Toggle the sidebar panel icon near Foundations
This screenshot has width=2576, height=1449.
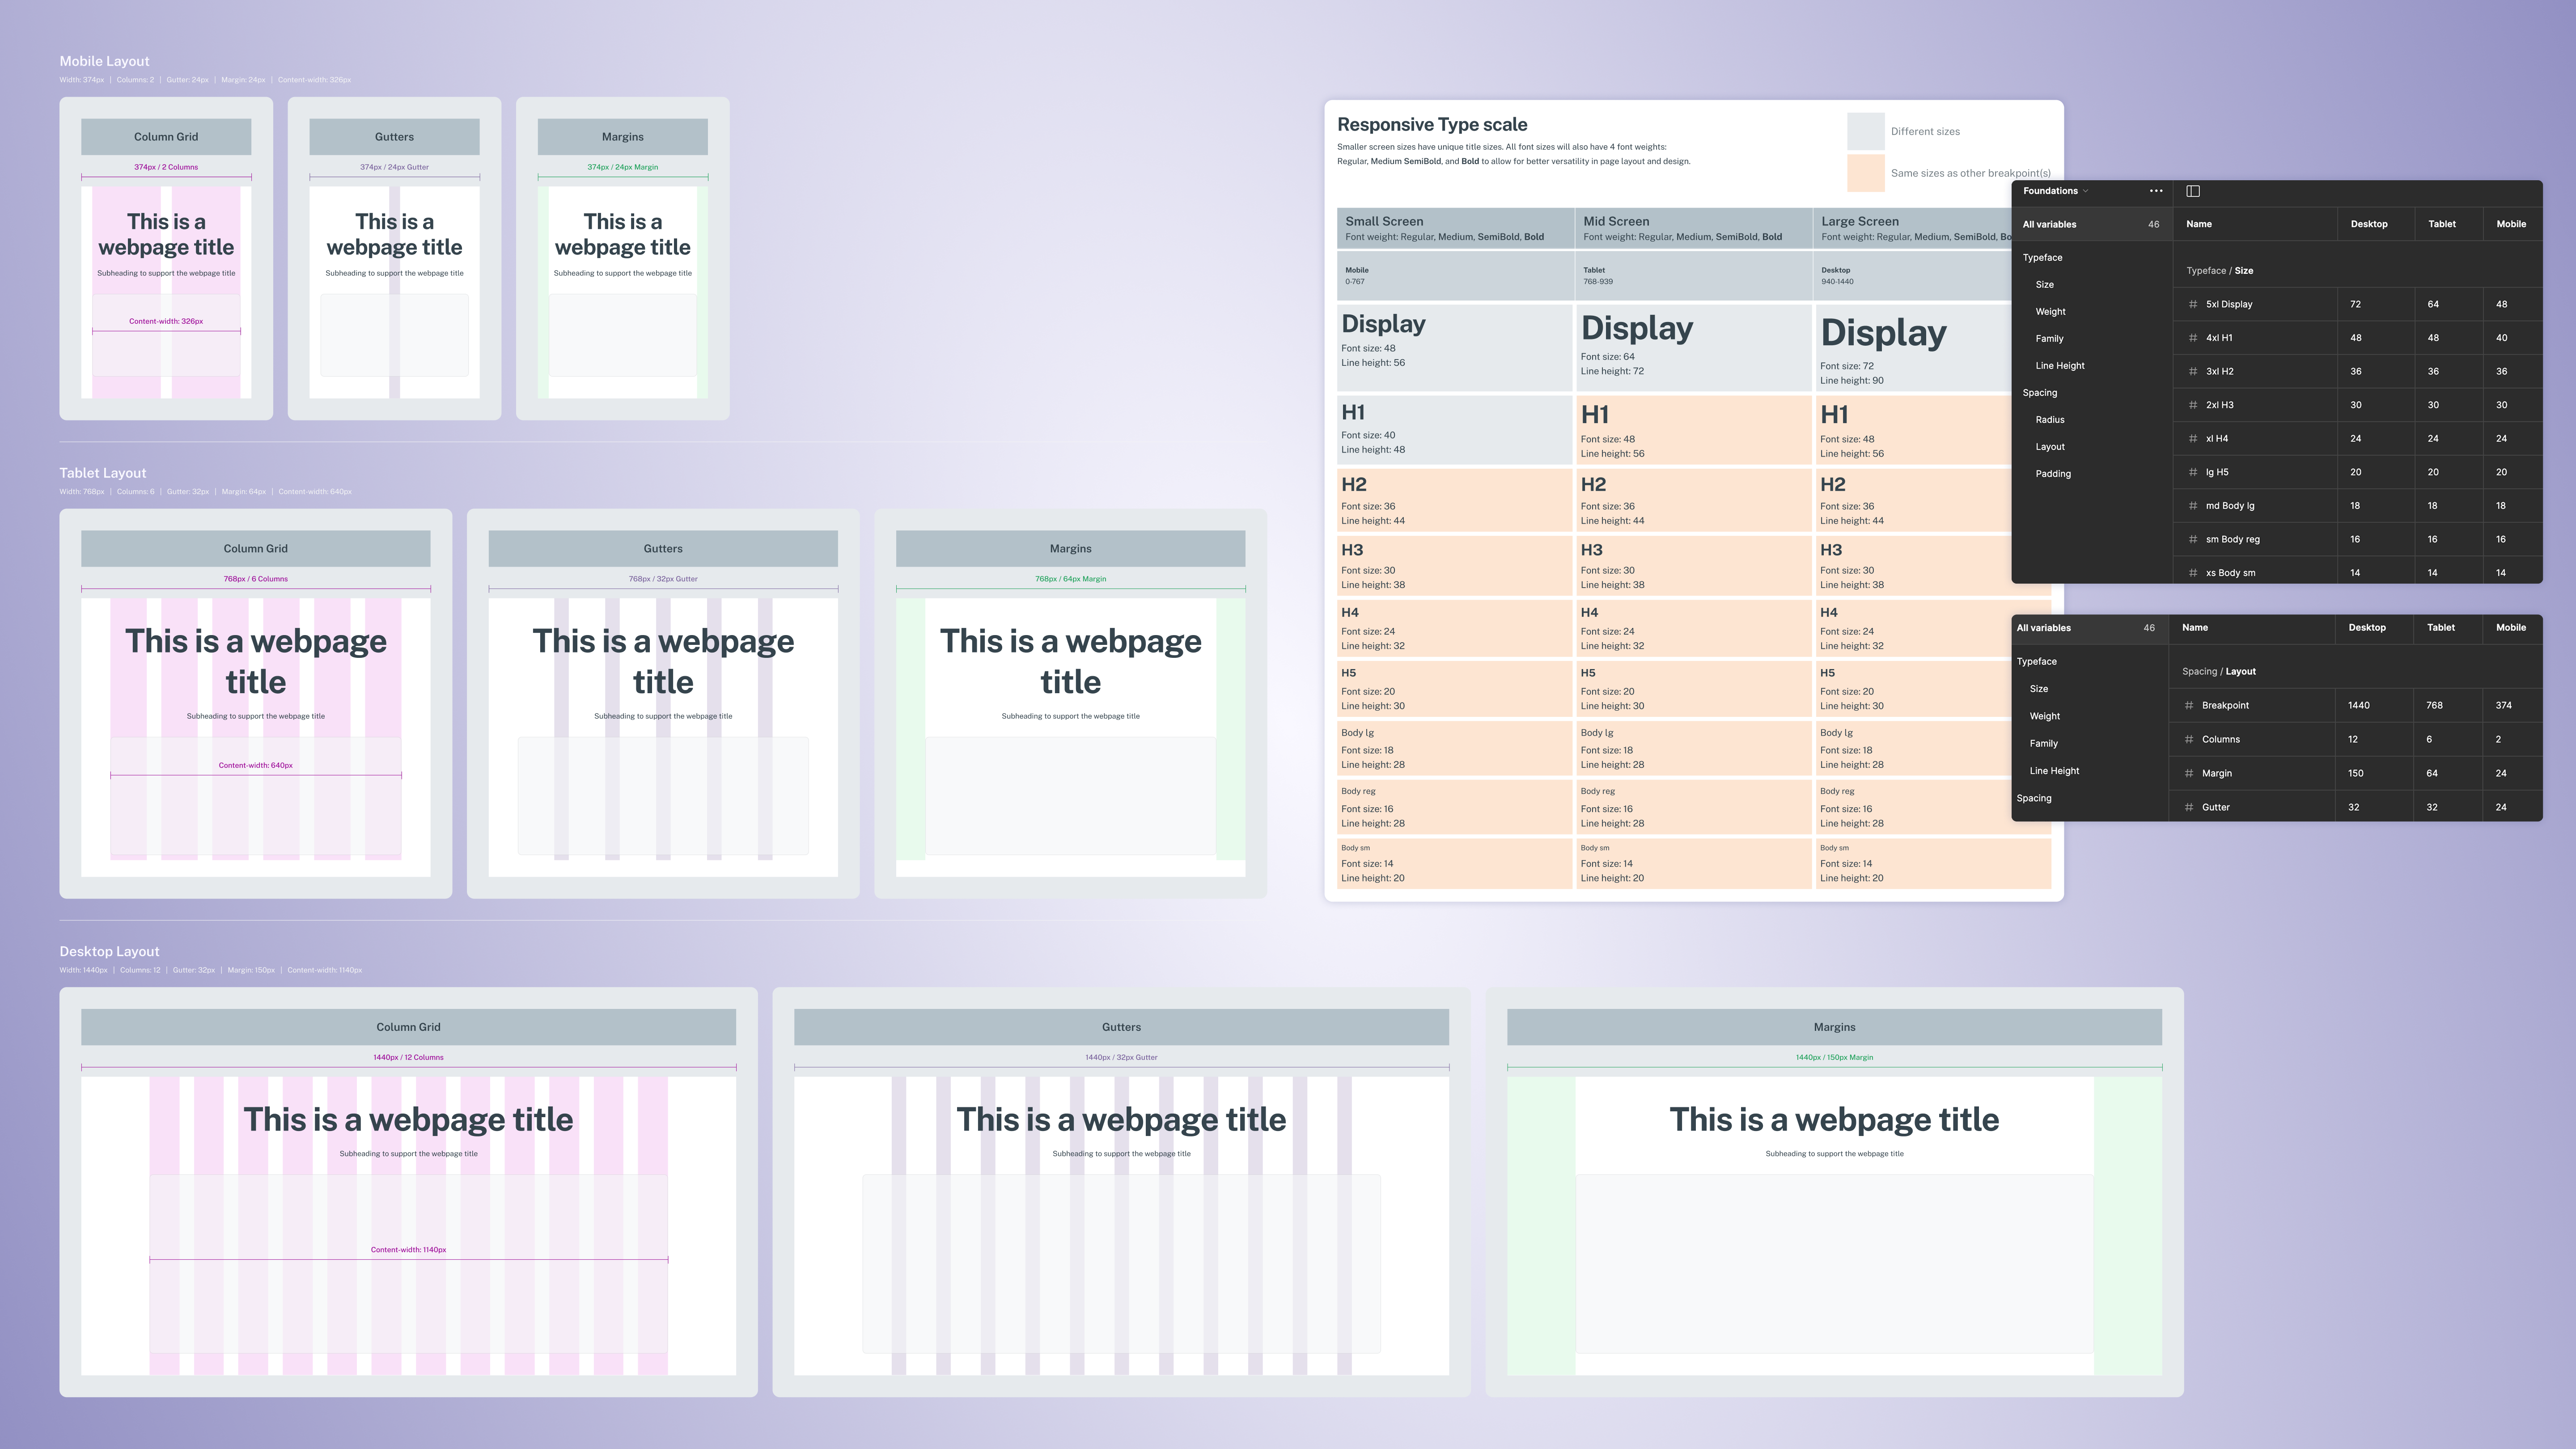[2193, 191]
